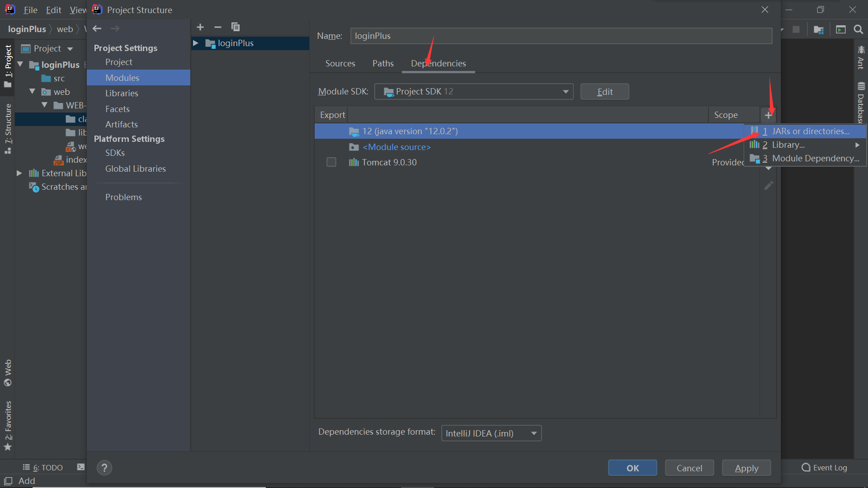Click the add dependency plus icon

coord(768,115)
